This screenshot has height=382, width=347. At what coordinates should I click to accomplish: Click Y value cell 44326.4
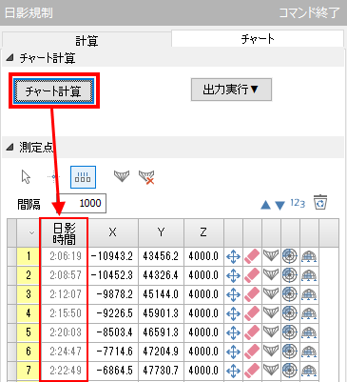161,275
